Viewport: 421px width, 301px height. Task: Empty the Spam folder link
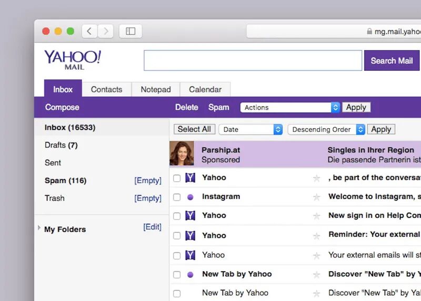pos(148,180)
